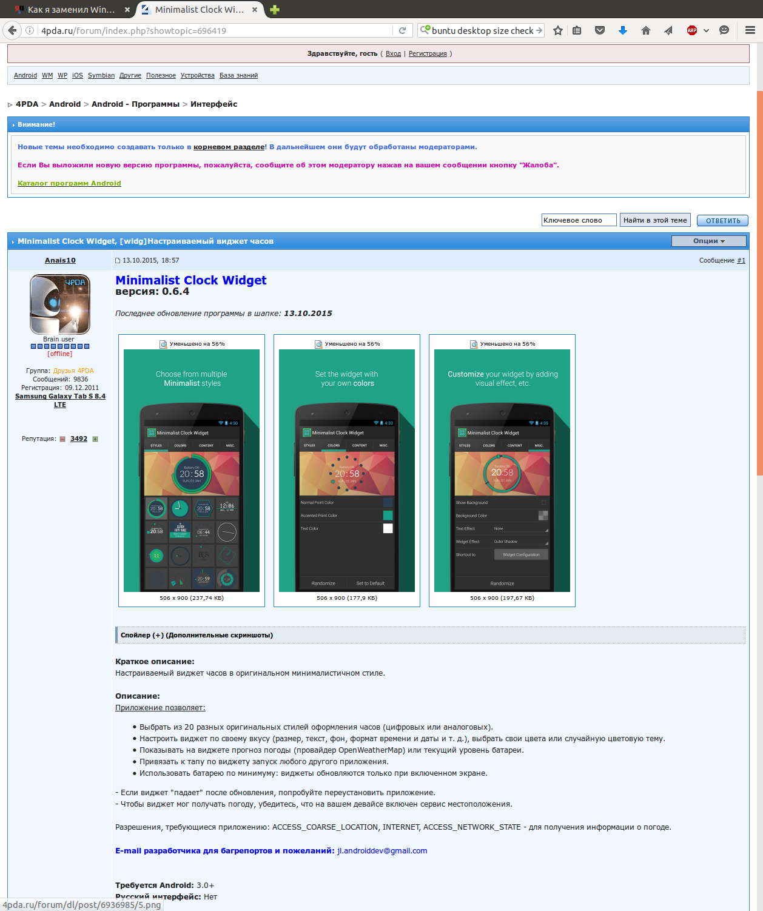763x911 pixels.
Task: Open the WM menu item
Action: (47, 76)
